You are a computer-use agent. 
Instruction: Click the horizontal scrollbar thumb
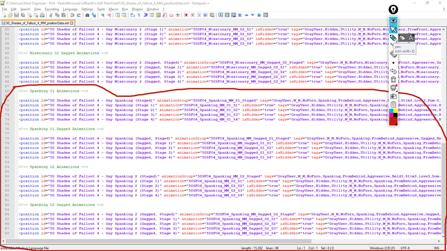(x=159, y=241)
